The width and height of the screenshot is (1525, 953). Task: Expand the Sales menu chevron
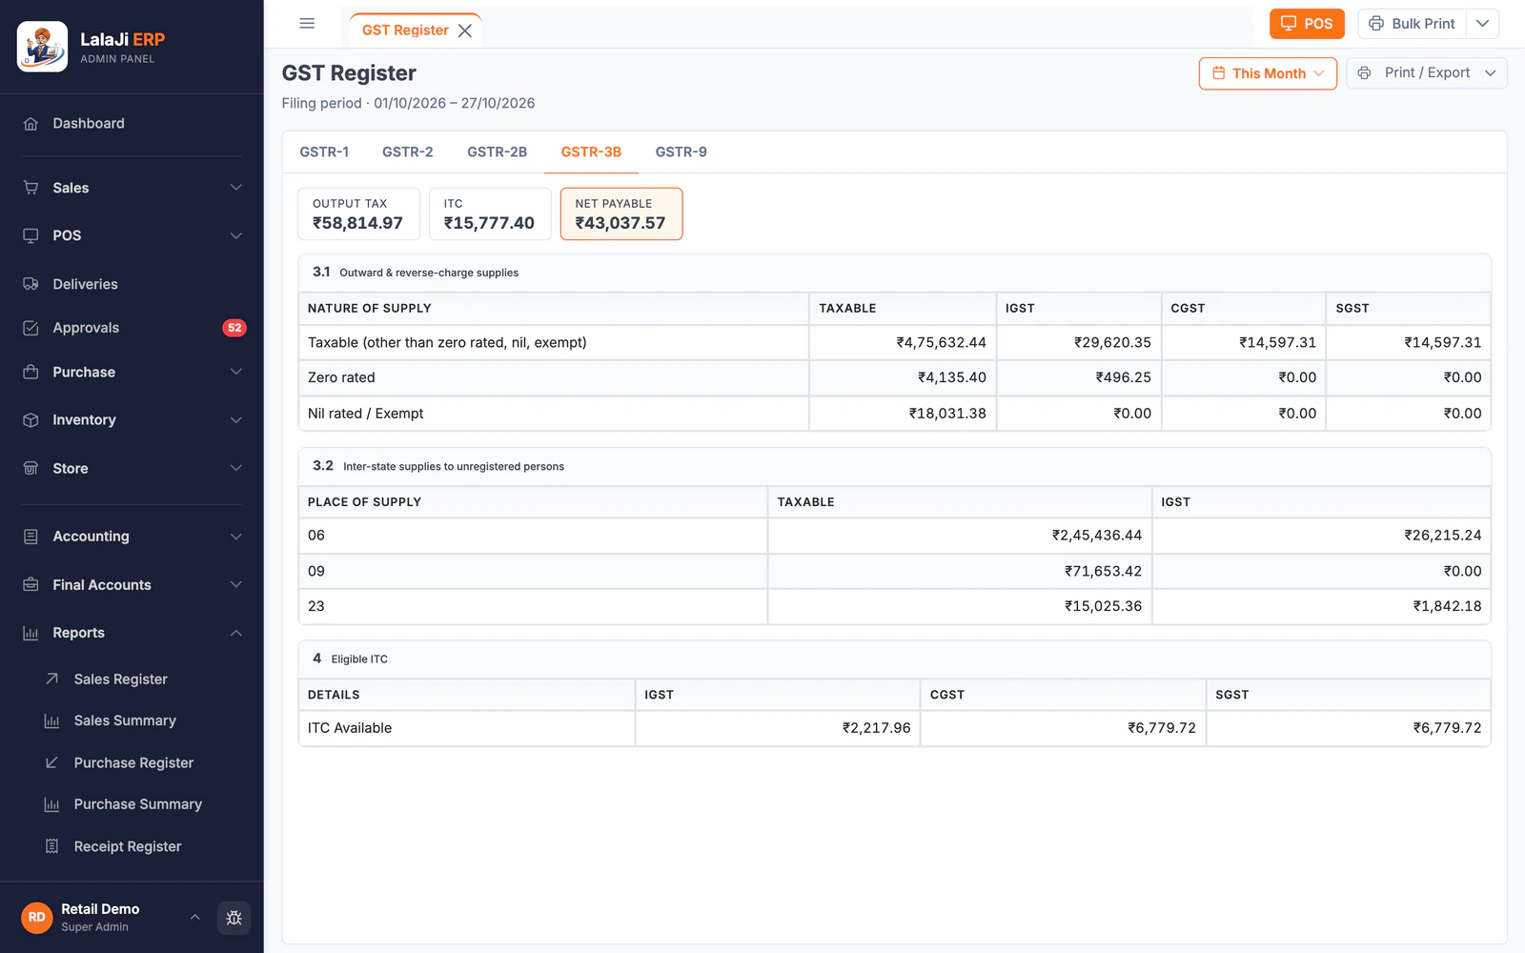[236, 188]
